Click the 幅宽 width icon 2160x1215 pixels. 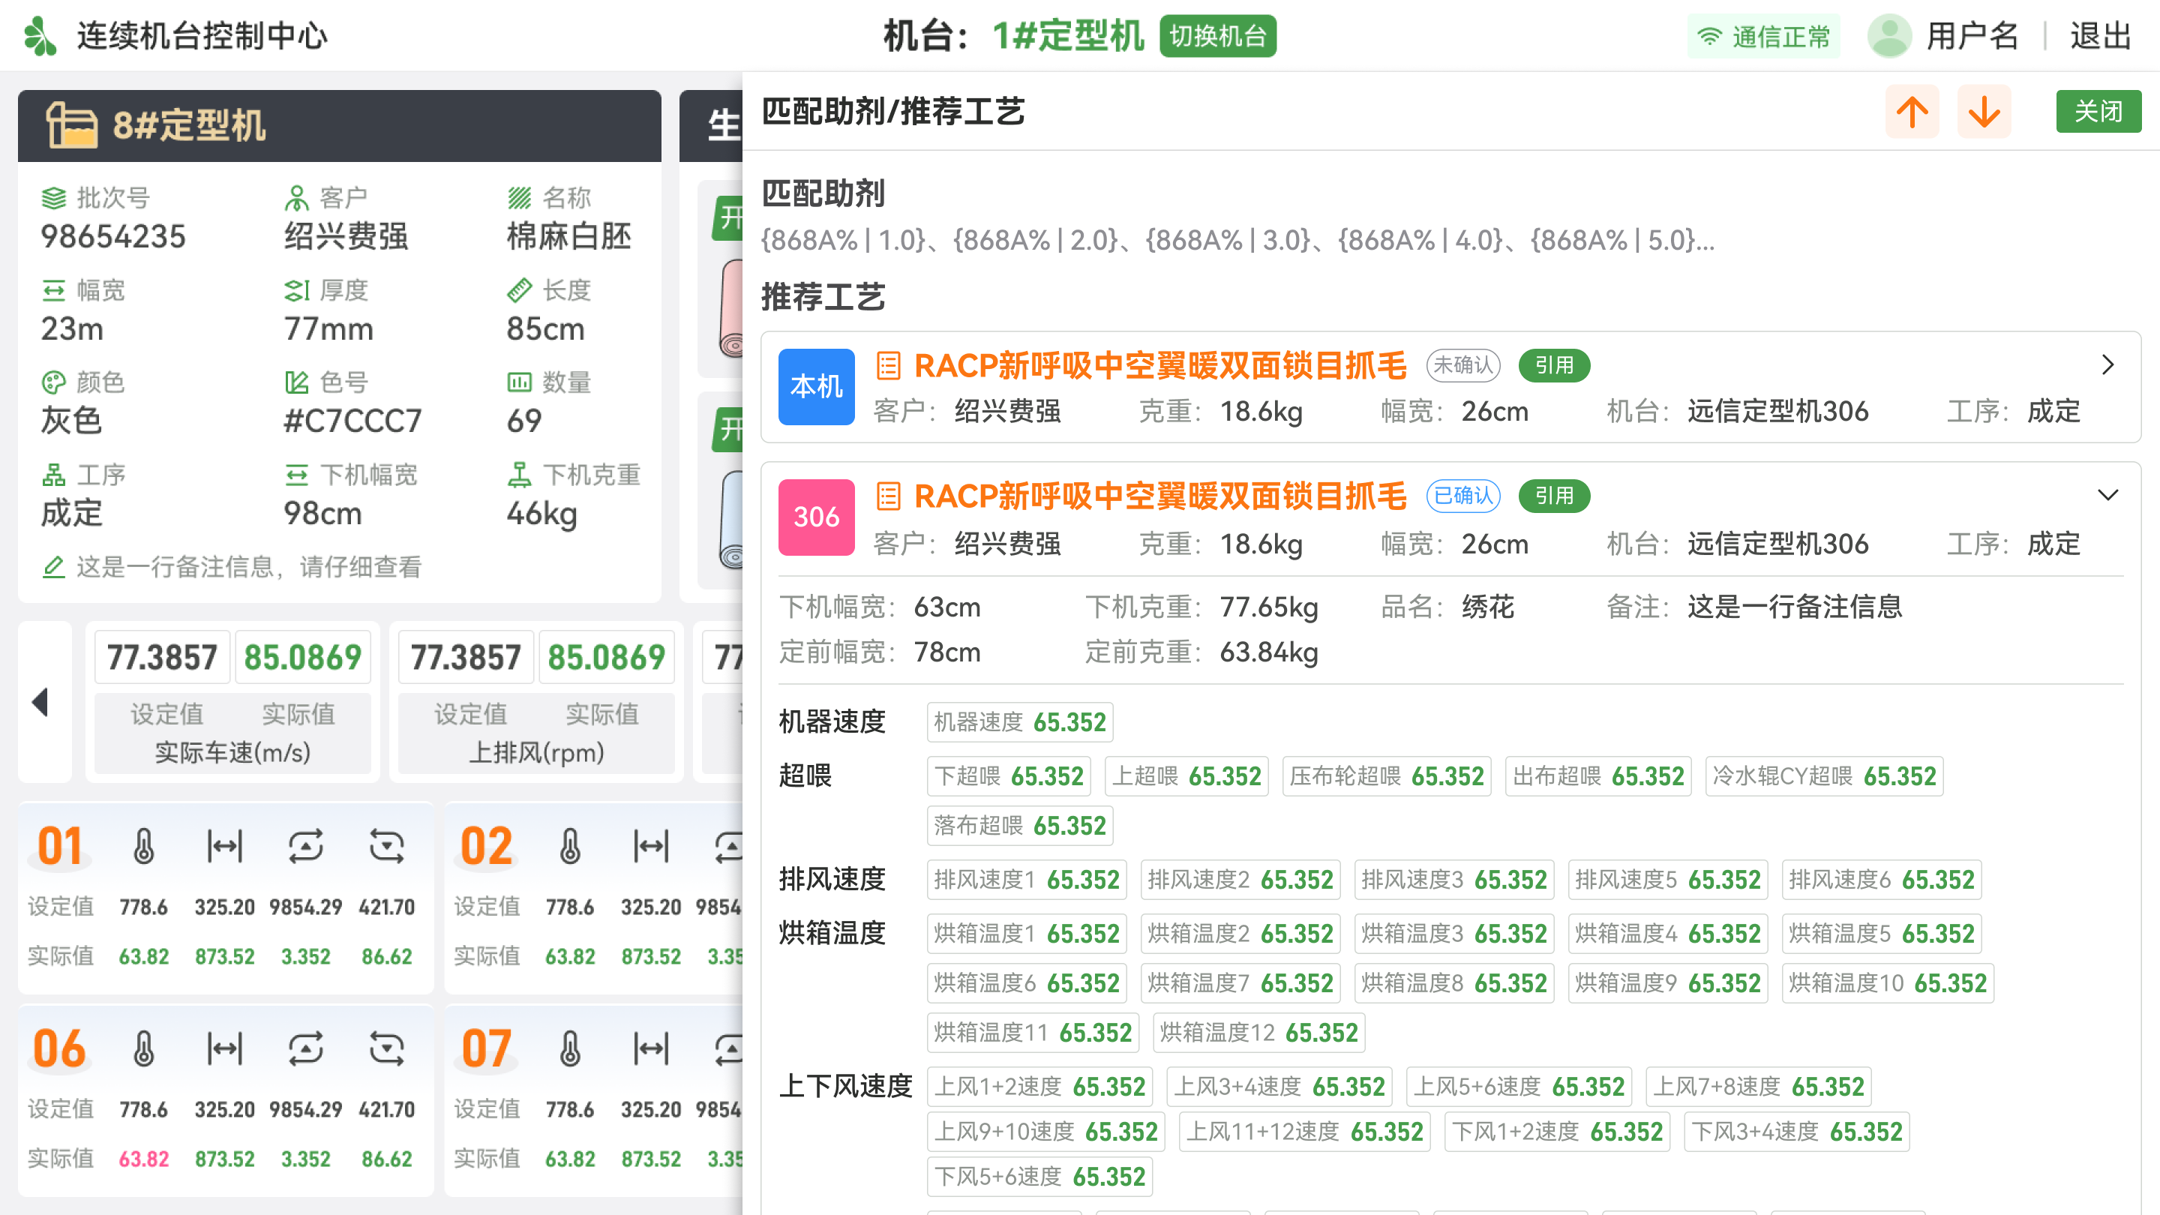point(54,291)
